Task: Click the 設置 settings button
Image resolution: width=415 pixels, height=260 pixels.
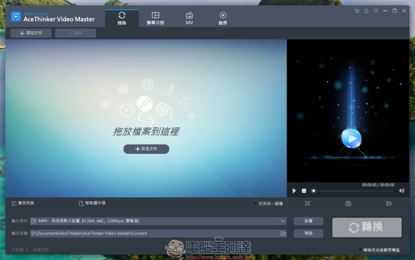Action: click(308, 221)
